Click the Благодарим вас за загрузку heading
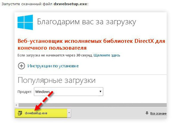 pos(86,22)
